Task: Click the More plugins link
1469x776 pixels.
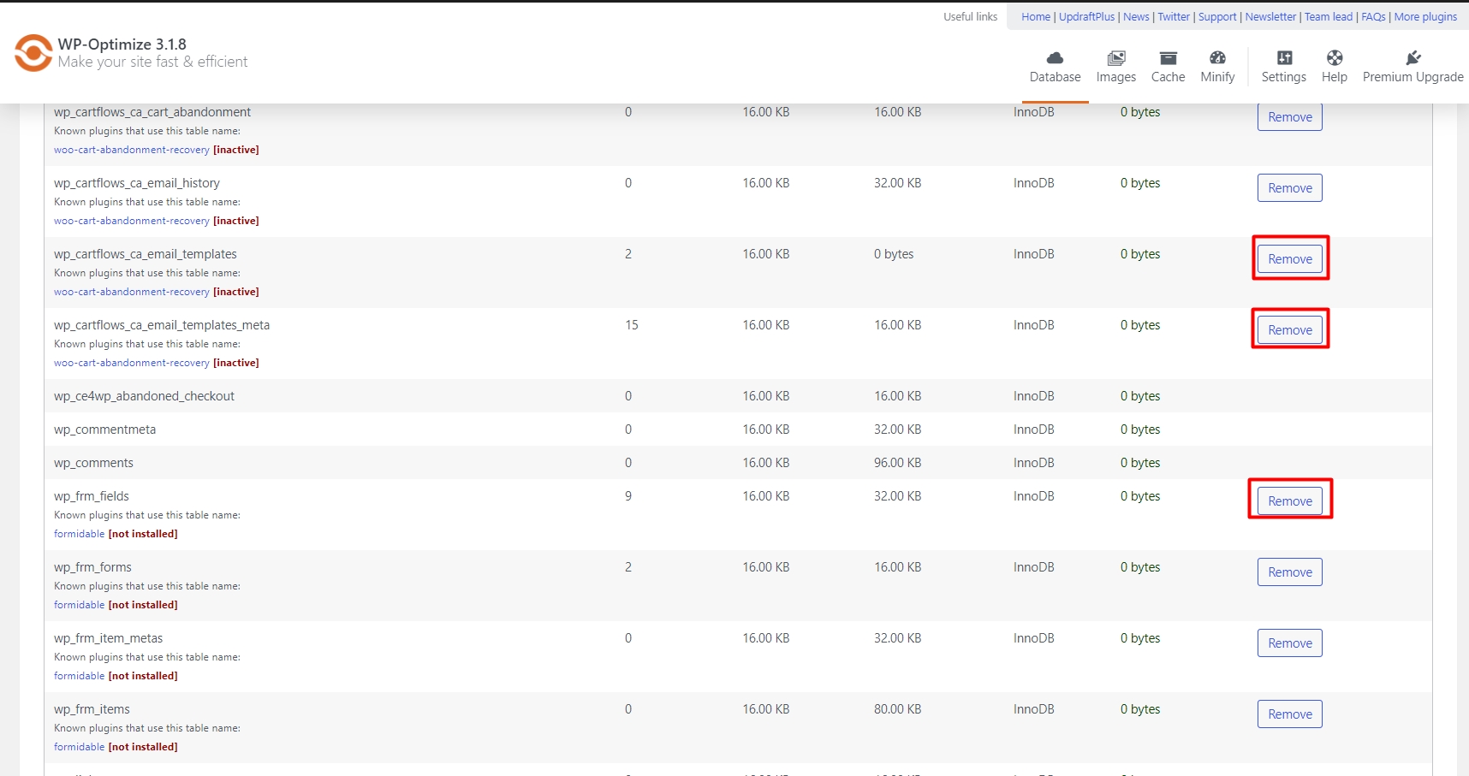Action: (1425, 16)
